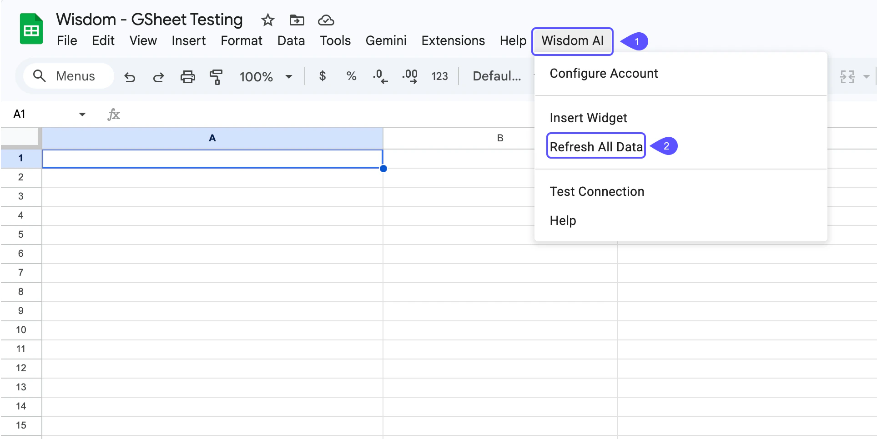Select column B header

coord(500,138)
